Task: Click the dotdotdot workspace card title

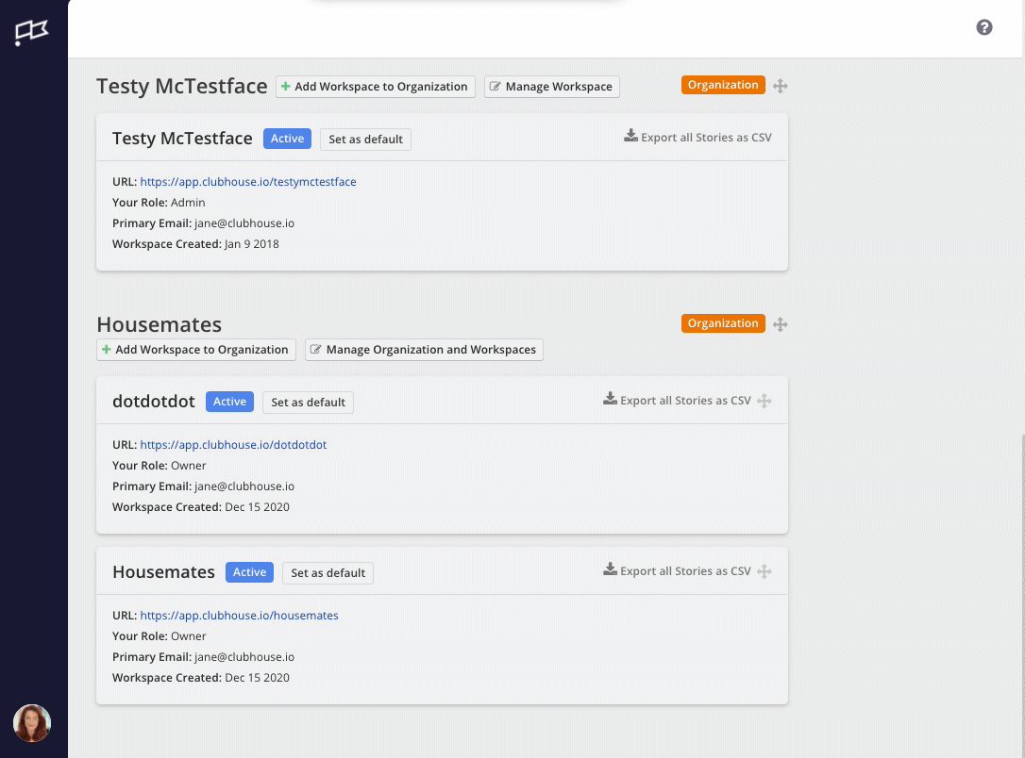Action: click(154, 401)
